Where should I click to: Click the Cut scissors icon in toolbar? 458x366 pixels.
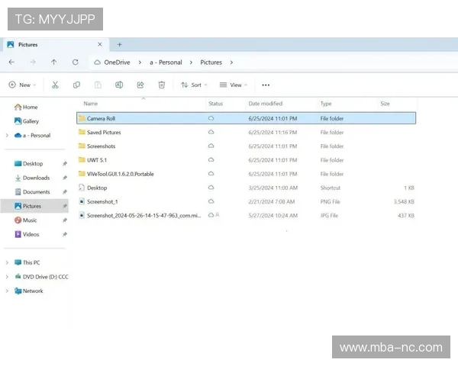[55, 85]
